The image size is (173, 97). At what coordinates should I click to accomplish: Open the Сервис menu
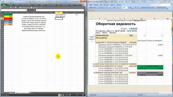point(112,5)
